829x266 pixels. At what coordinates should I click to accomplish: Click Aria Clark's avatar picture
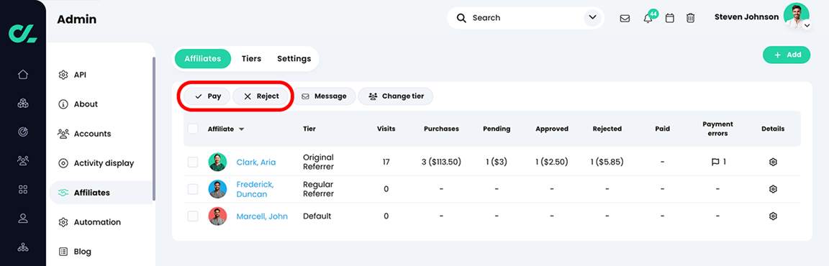(x=217, y=162)
